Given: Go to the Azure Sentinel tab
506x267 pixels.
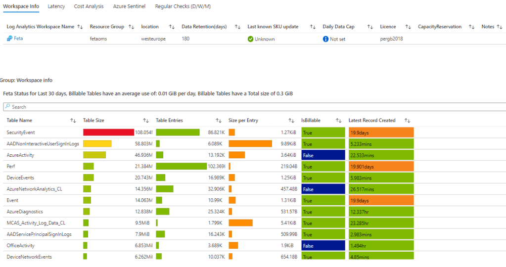Looking at the screenshot, I should 130,6.
